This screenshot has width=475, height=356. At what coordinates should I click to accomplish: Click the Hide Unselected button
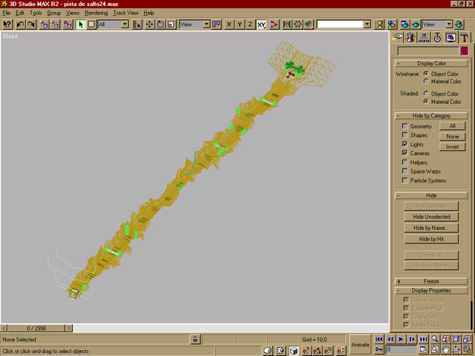[x=431, y=217]
